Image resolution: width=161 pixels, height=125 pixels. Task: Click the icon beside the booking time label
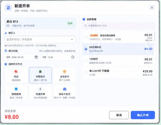6,51
